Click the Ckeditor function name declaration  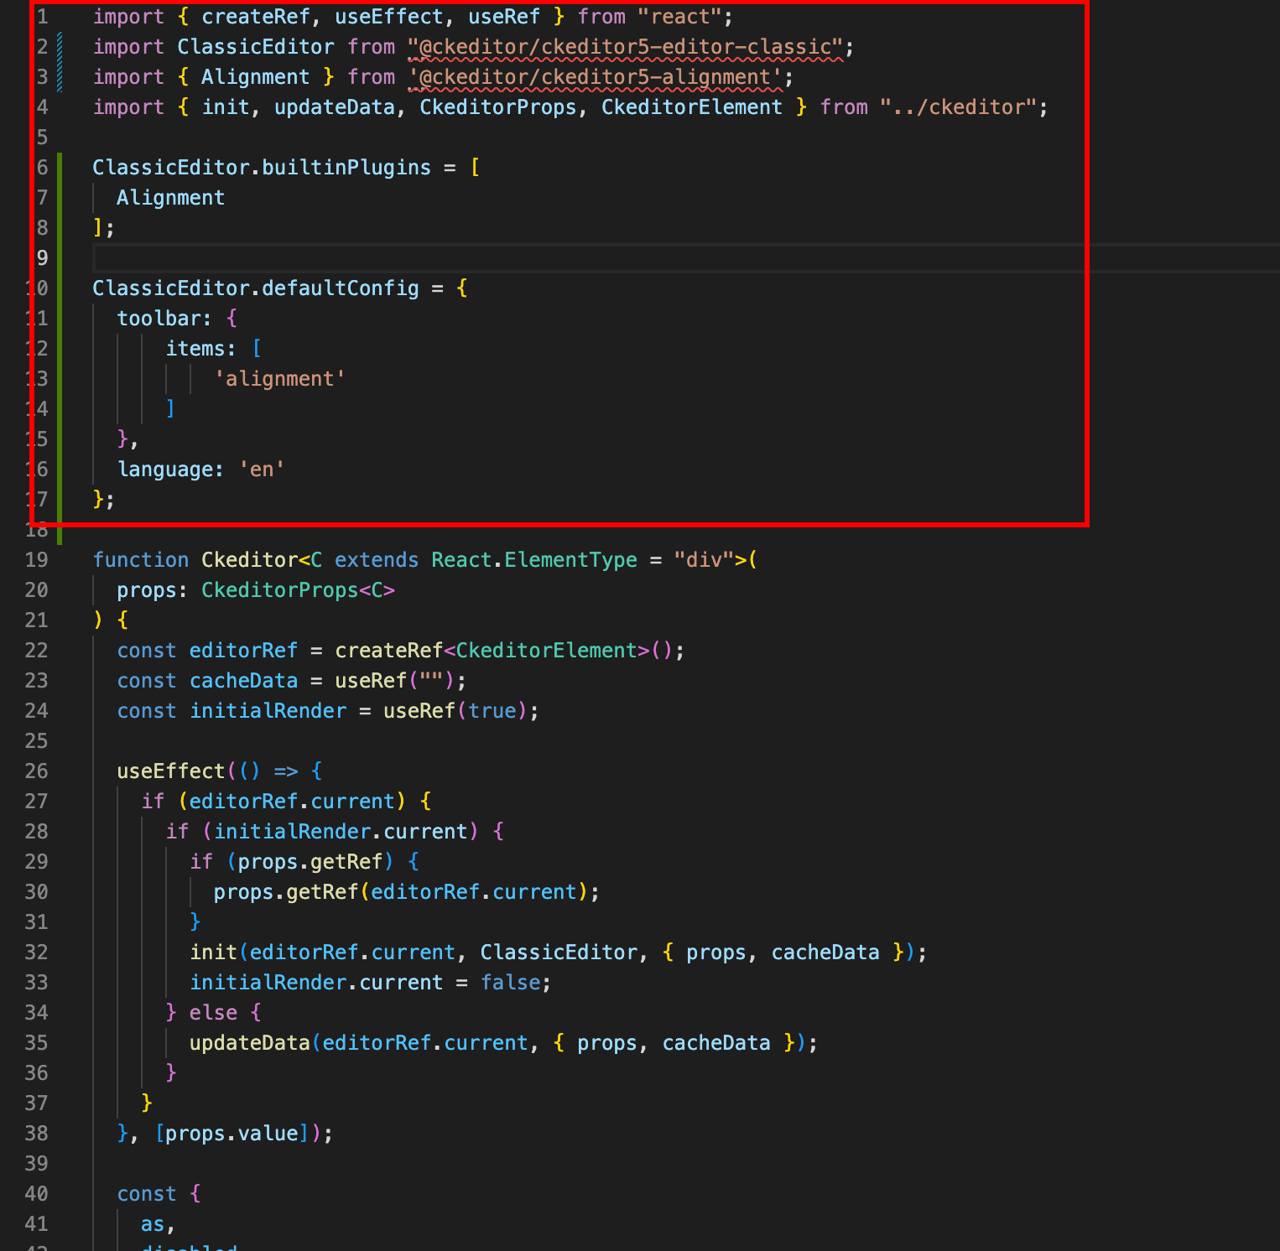(x=249, y=560)
